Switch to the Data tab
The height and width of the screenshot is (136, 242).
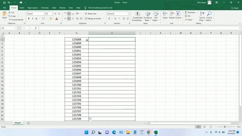coord(54,8)
